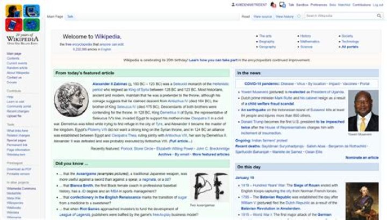Screen dimensions: 387x220
Task: Click Learn how you can take part
Action: pyautogui.click(x=213, y=60)
